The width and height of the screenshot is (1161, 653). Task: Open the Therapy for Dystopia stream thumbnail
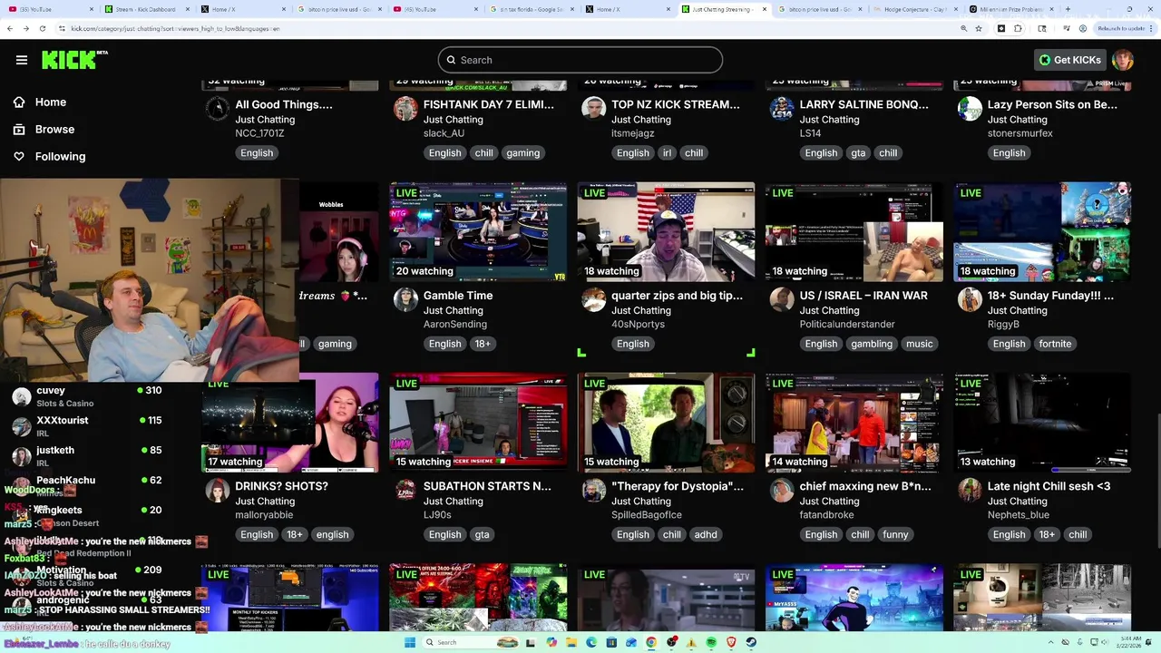[666, 423]
